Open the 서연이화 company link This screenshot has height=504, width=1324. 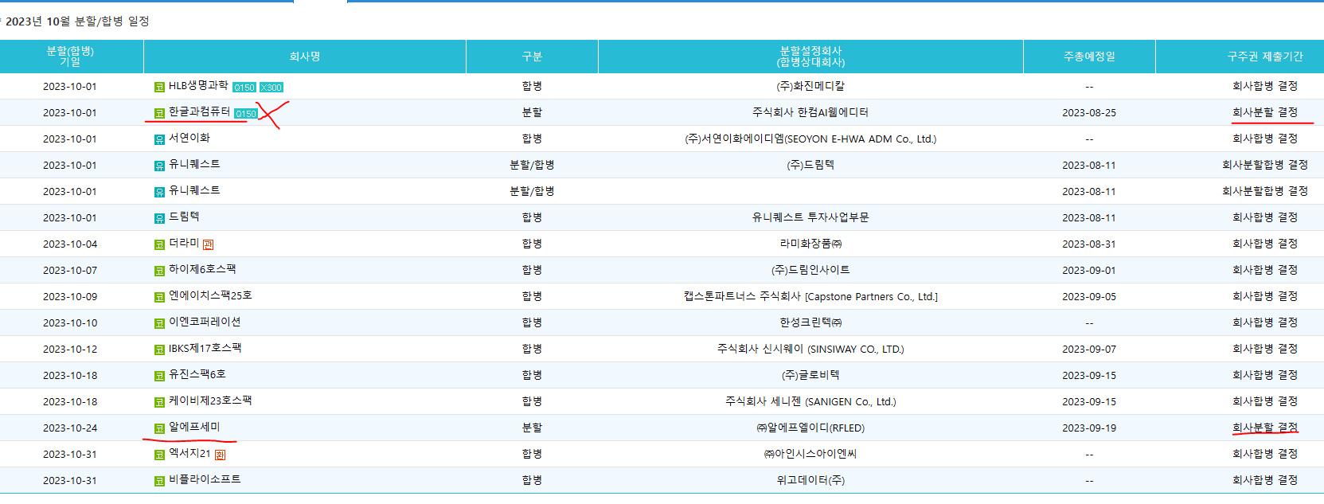[189, 138]
